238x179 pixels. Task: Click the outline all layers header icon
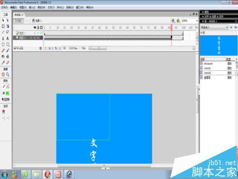click(x=41, y=28)
